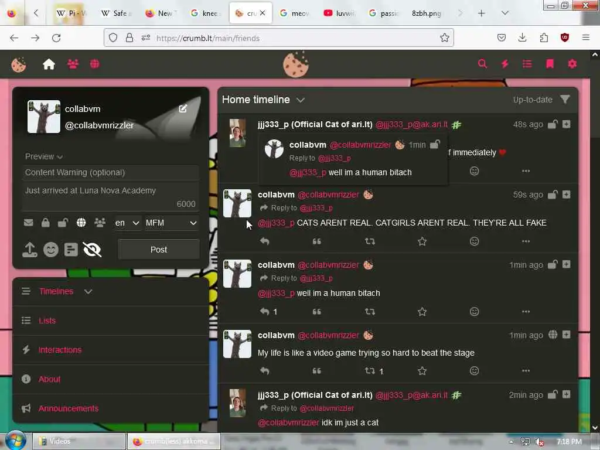The height and width of the screenshot is (450, 600).
Task: Open timeline filter funnel icon
Action: pos(565,100)
